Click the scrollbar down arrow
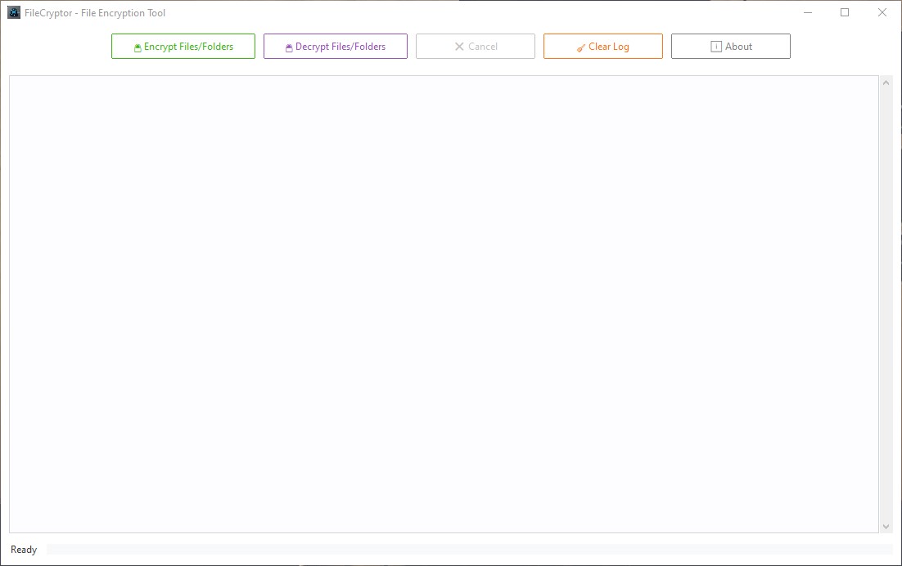 (x=886, y=527)
